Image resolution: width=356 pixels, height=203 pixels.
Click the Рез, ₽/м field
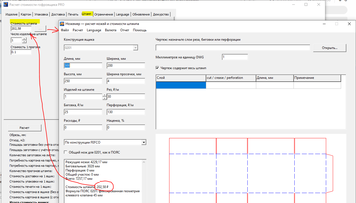[x=126, y=97]
